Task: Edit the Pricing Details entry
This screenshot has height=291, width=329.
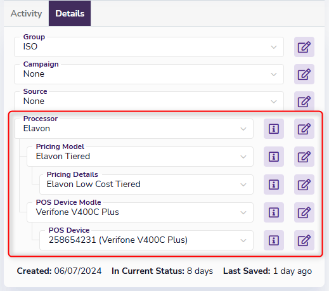Action: click(304, 184)
